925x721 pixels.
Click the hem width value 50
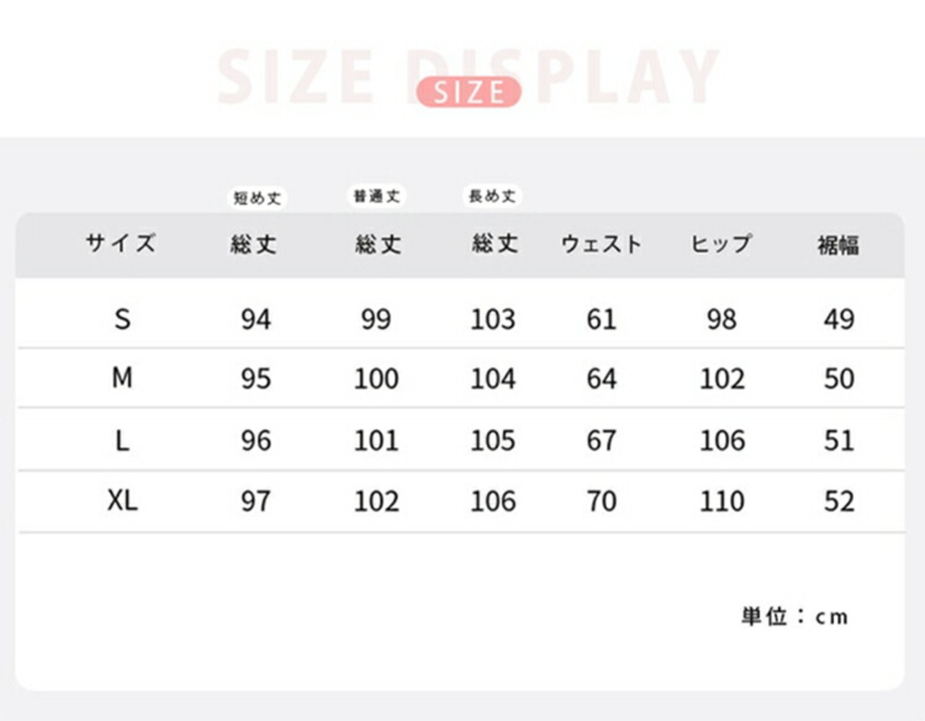coord(839,379)
